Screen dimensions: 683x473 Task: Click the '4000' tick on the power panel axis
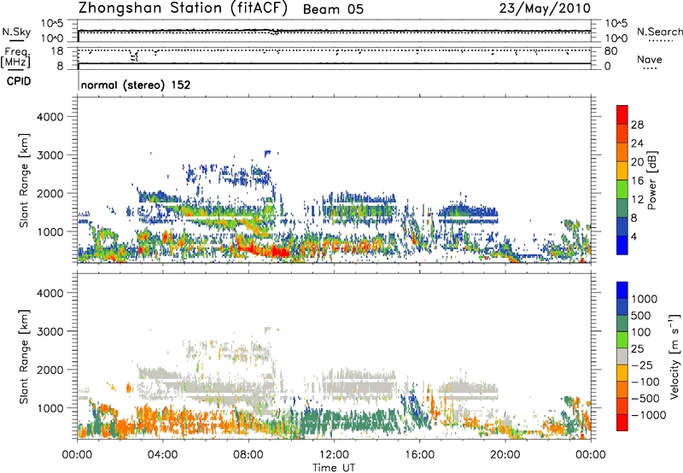pos(50,117)
